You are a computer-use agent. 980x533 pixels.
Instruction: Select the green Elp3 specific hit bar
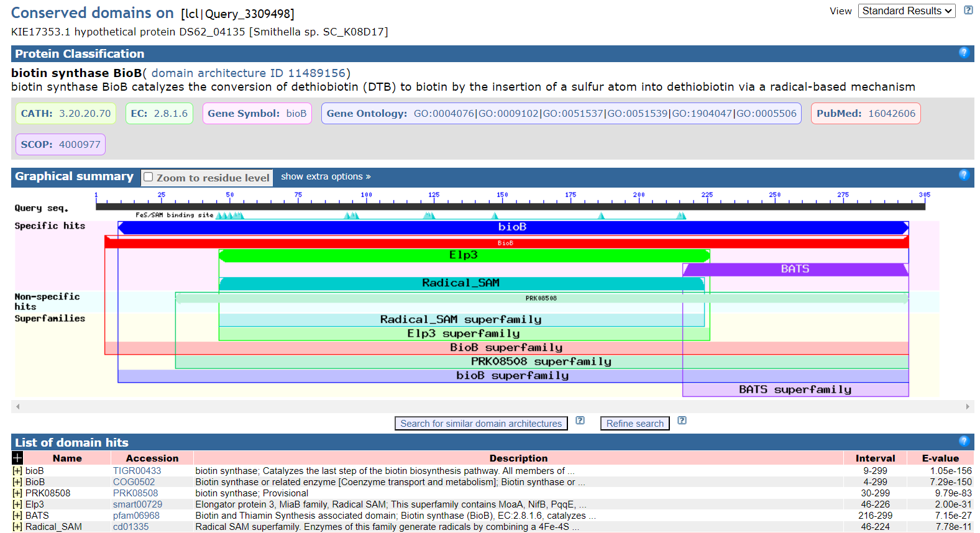[464, 255]
